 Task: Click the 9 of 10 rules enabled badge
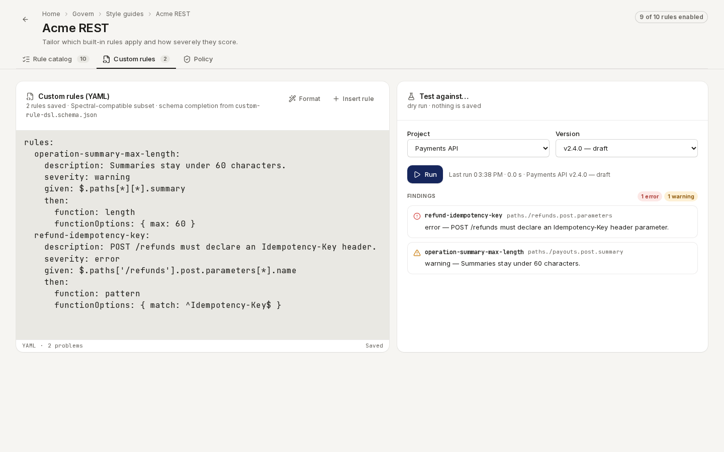click(x=671, y=17)
